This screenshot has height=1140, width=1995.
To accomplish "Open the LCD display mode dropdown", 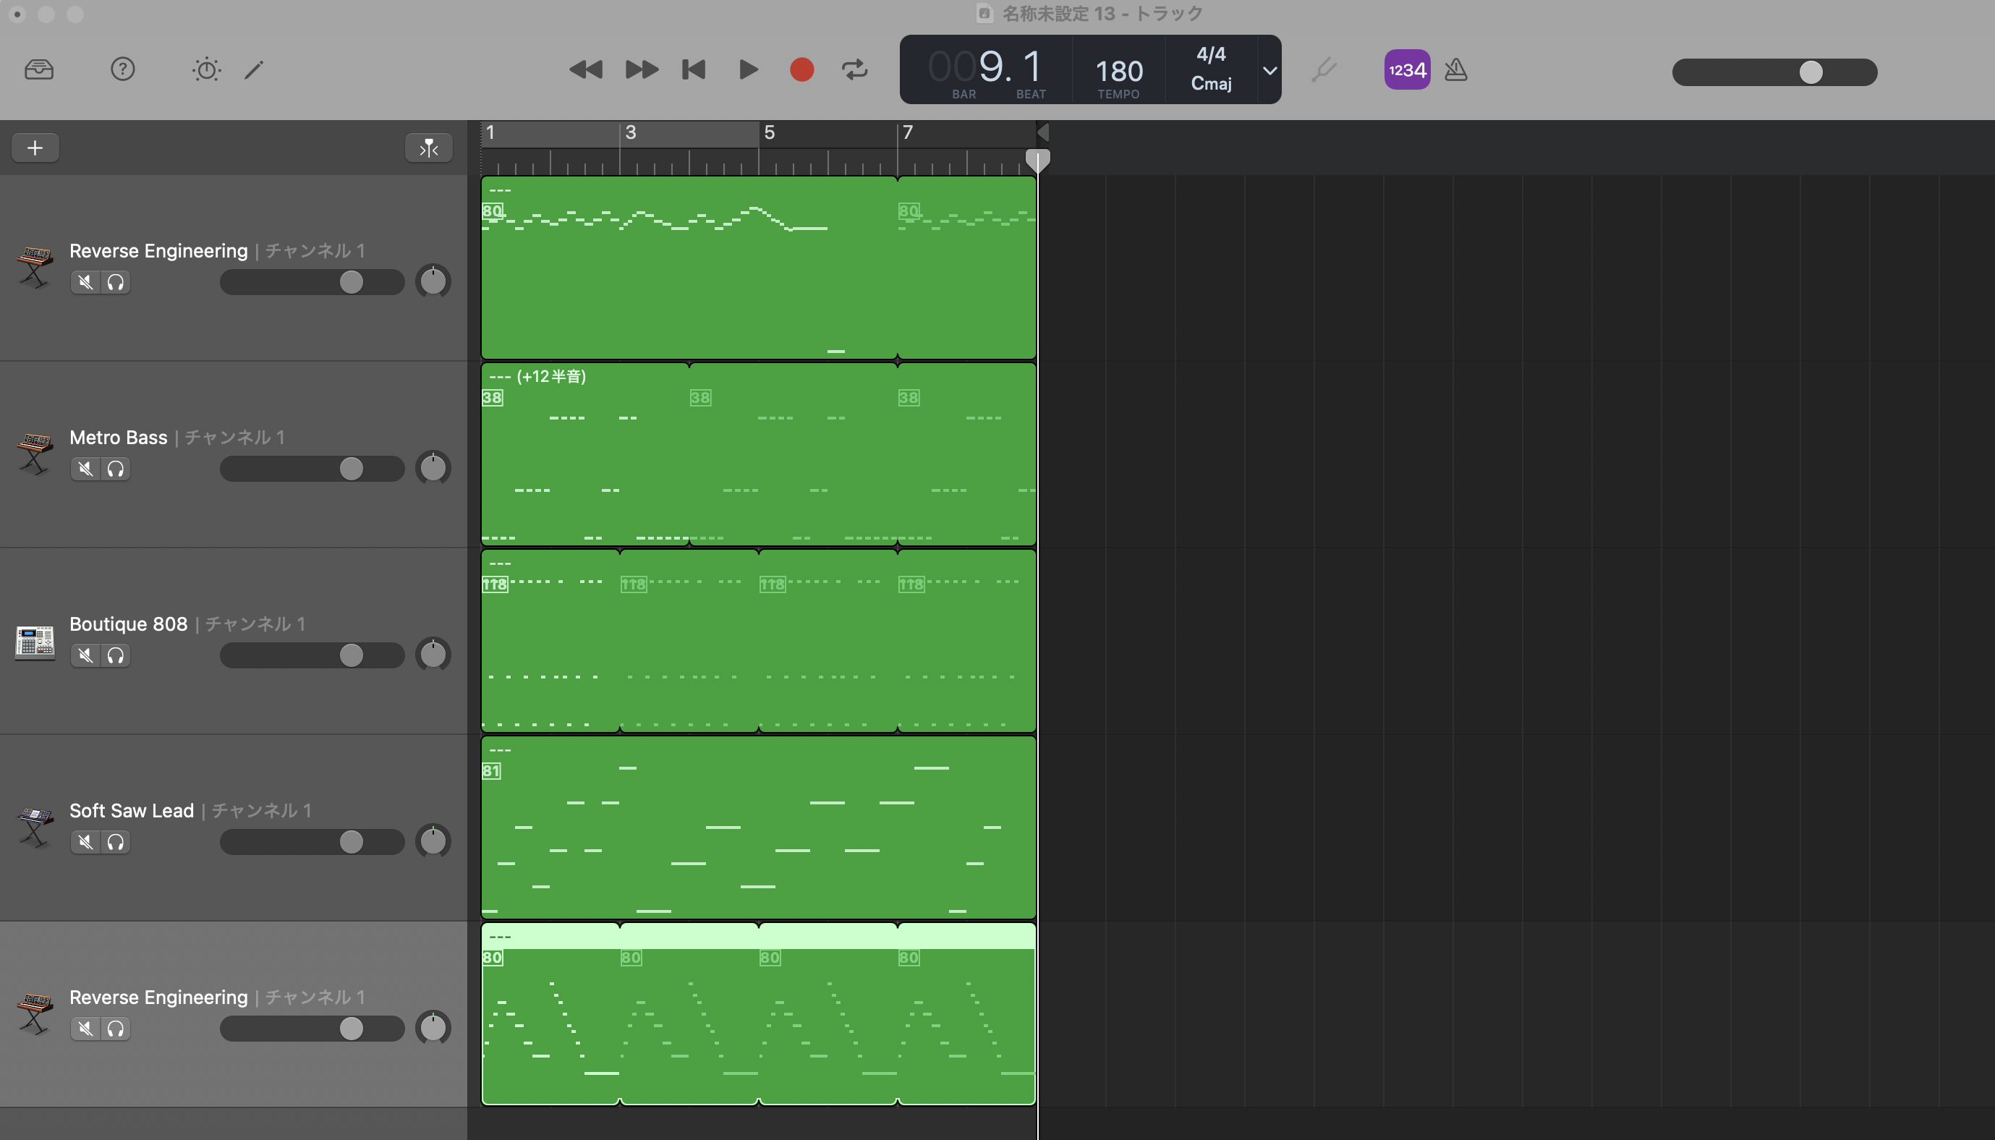I will tap(1269, 69).
